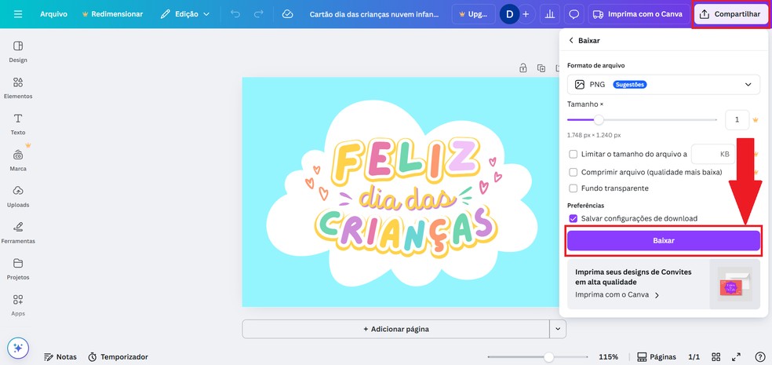Open the Projetos sidebar panel
Screen dimensions: 772x365
point(18,269)
